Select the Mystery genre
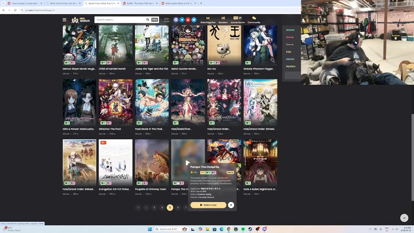 click(291, 66)
